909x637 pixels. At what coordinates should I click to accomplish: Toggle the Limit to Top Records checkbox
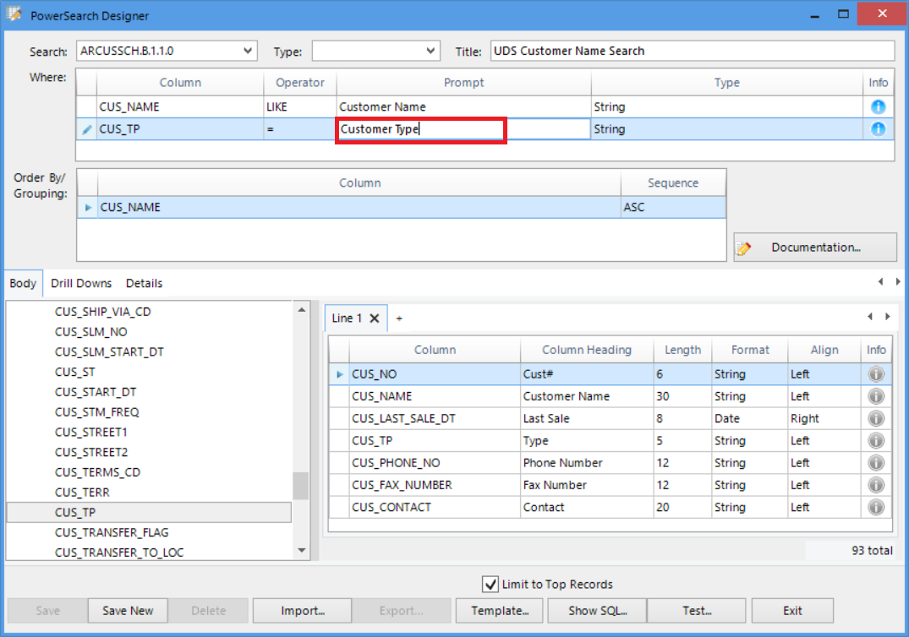coord(490,585)
